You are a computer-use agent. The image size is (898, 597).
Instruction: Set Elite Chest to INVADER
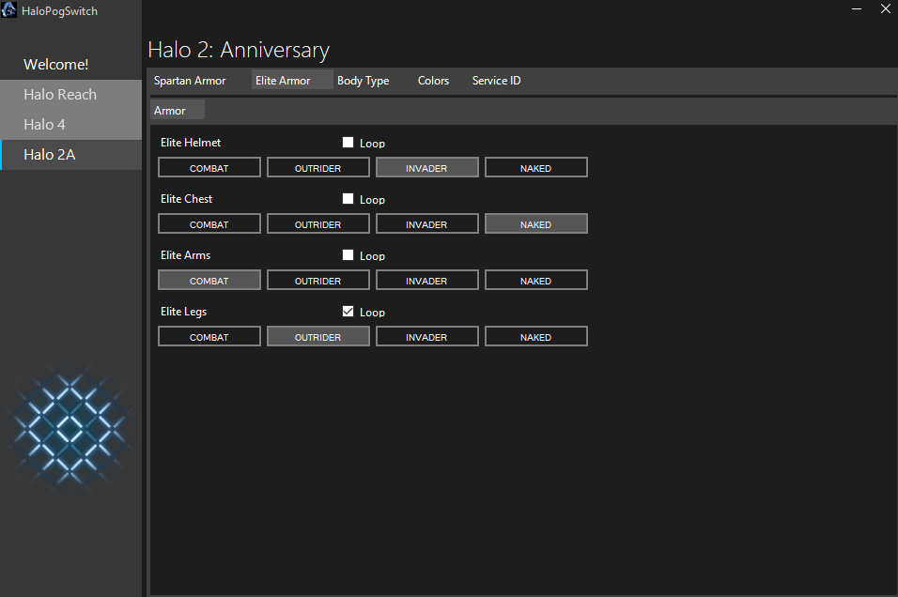(x=426, y=223)
